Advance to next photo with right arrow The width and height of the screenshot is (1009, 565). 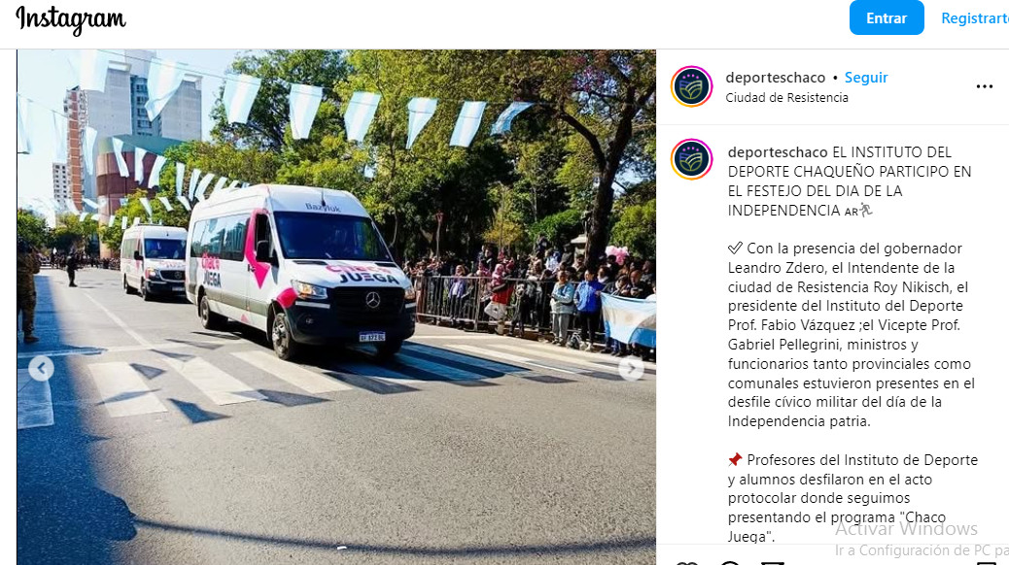[631, 368]
